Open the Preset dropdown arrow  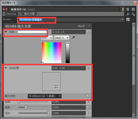tap(122, 20)
